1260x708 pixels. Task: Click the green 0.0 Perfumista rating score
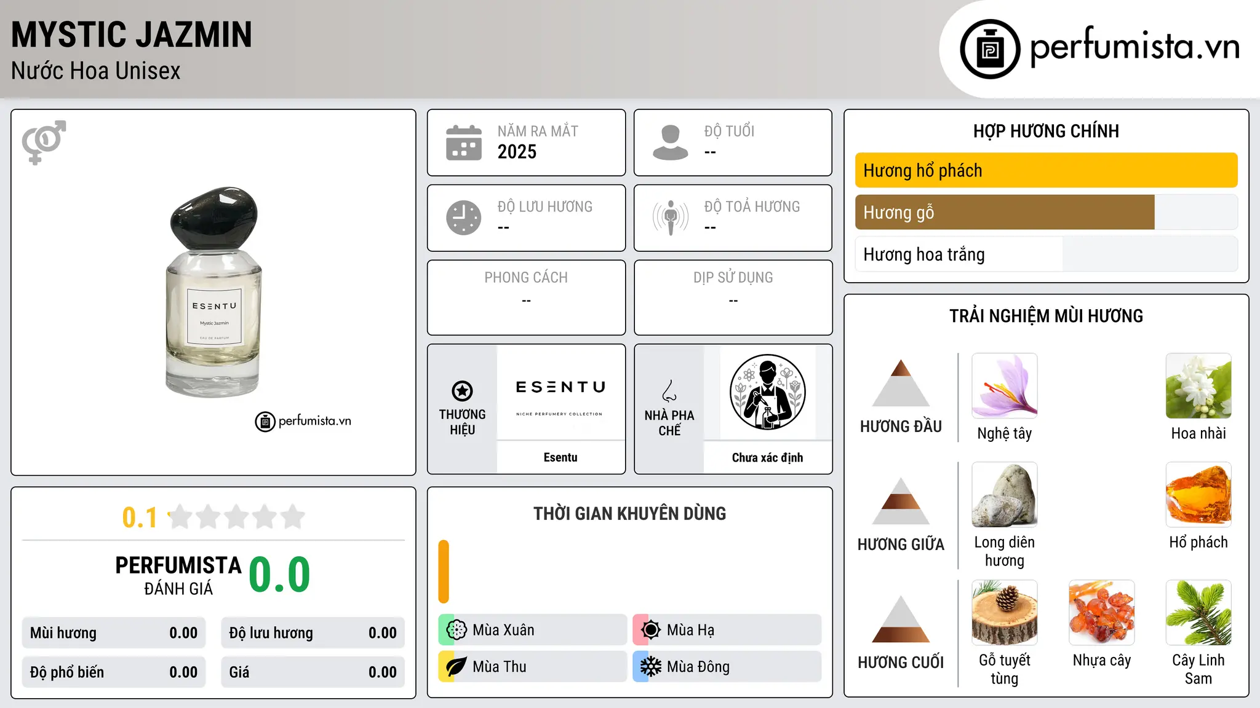pos(279,574)
